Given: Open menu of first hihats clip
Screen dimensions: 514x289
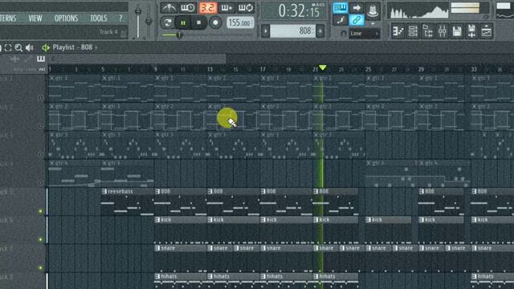Looking at the screenshot, I should (157, 276).
